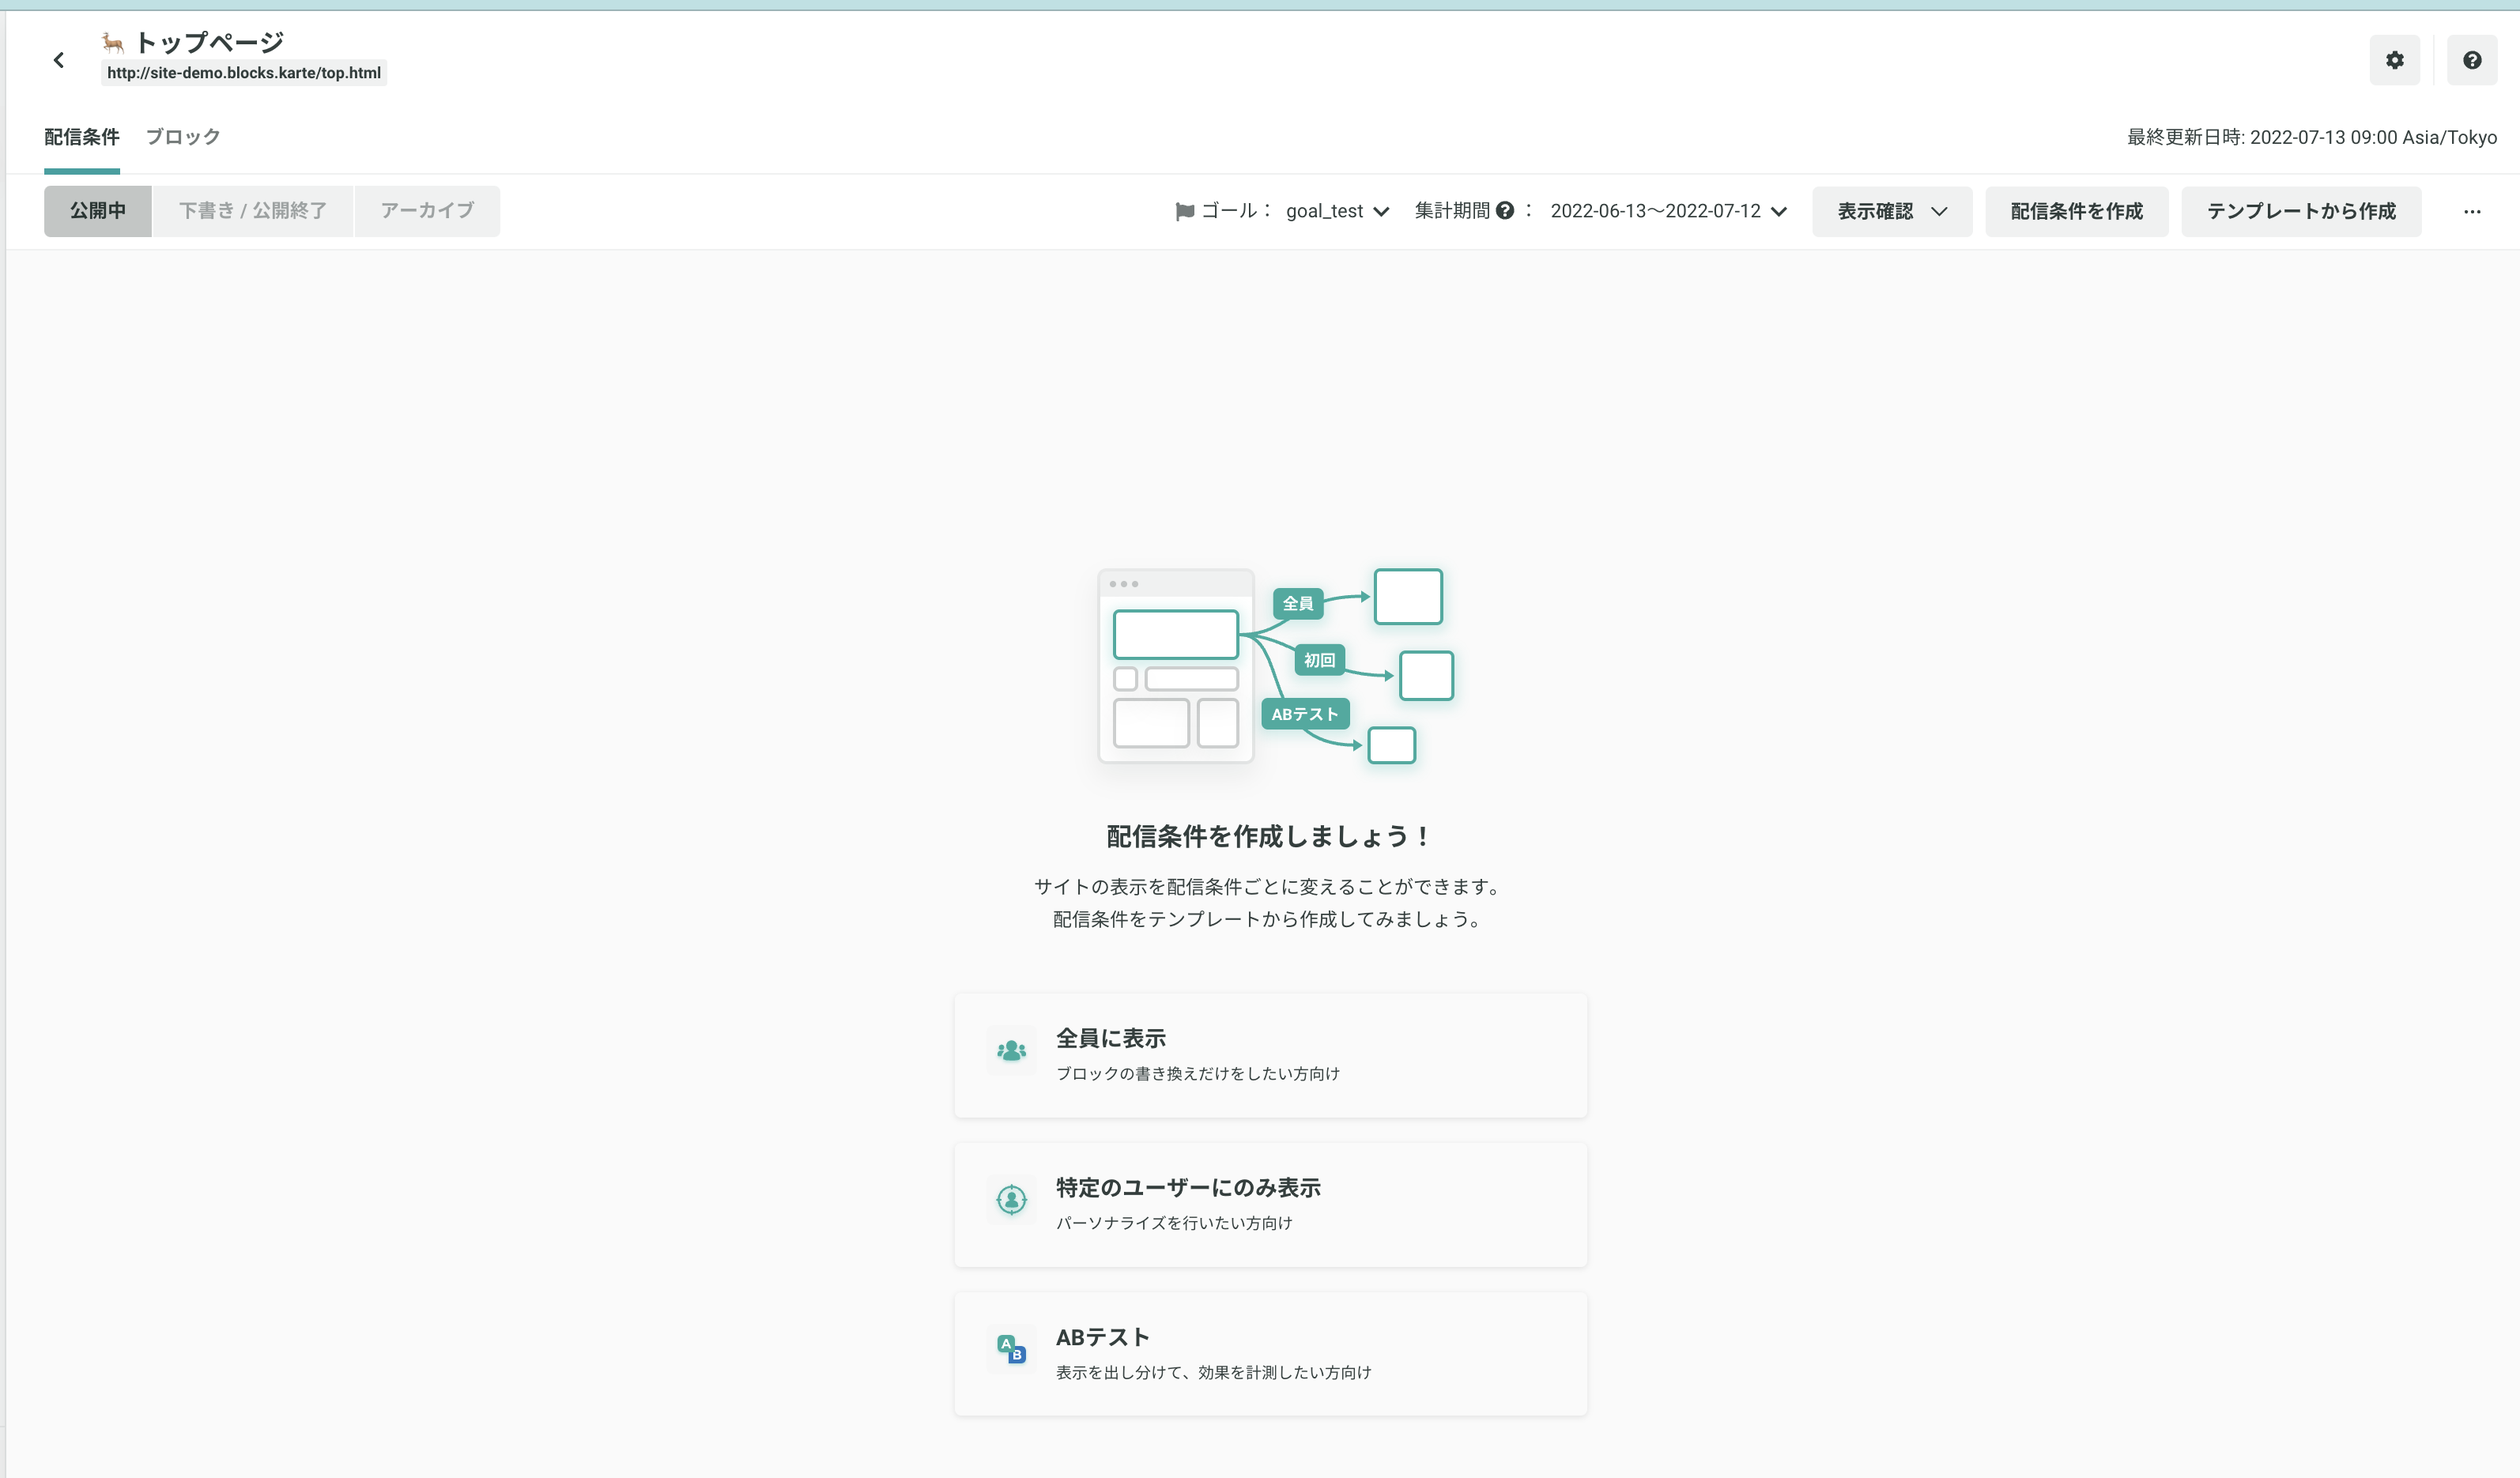Screen dimensions: 2520x1478
Task: Select the 配信条件 tab
Action: tap(81, 137)
